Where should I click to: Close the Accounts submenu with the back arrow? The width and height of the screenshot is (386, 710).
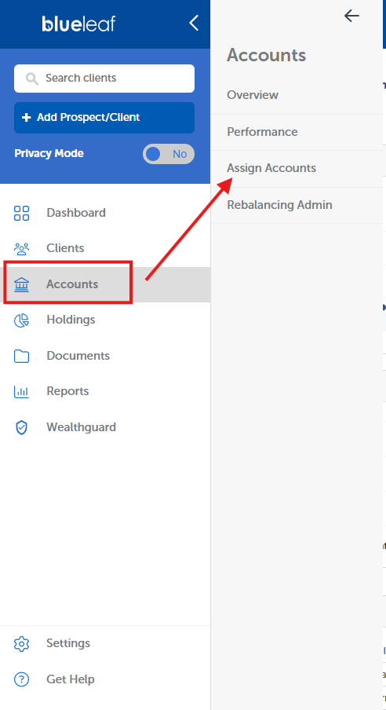pos(351,16)
